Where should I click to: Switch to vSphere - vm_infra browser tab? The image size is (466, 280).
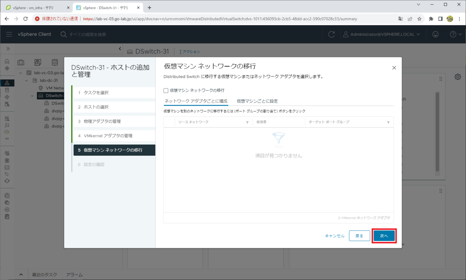(38, 7)
